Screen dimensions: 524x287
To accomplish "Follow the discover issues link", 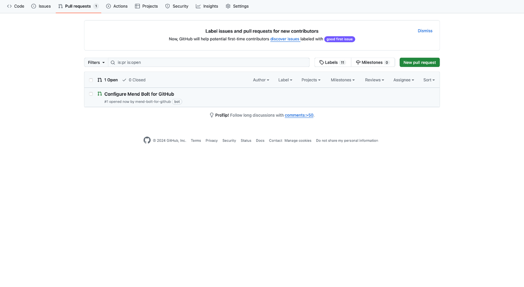I will [285, 39].
